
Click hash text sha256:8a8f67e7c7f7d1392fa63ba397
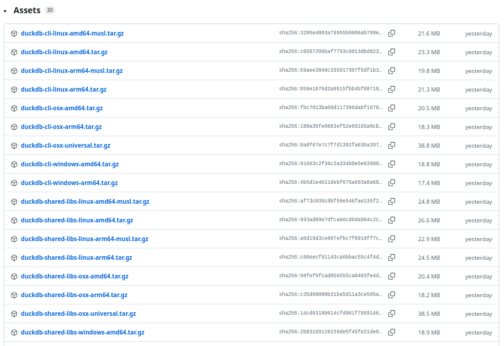click(x=331, y=145)
